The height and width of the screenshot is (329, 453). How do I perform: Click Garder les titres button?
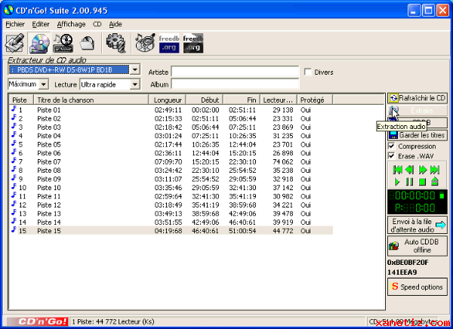418,135
